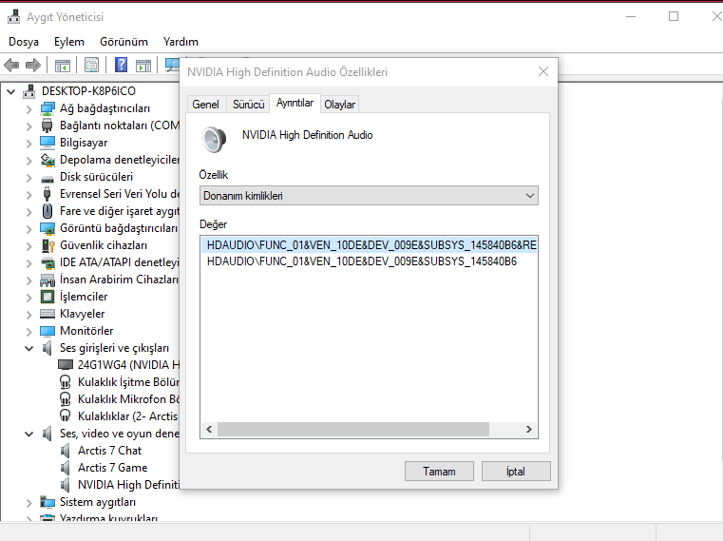Viewport: 723px width, 541px height.
Task: Click the horizontal scrollbar thumb in Değer list
Action: click(353, 430)
